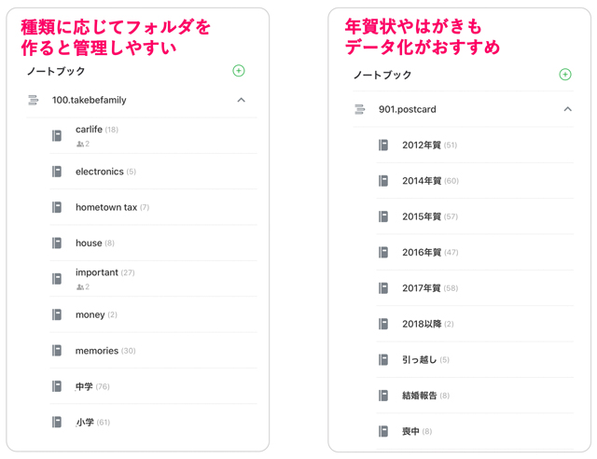Open the carlife notebook
The image size is (597, 459).
click(x=153, y=136)
